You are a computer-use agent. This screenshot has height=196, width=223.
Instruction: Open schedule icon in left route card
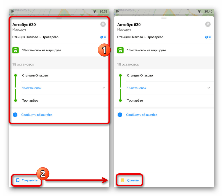[103, 38]
